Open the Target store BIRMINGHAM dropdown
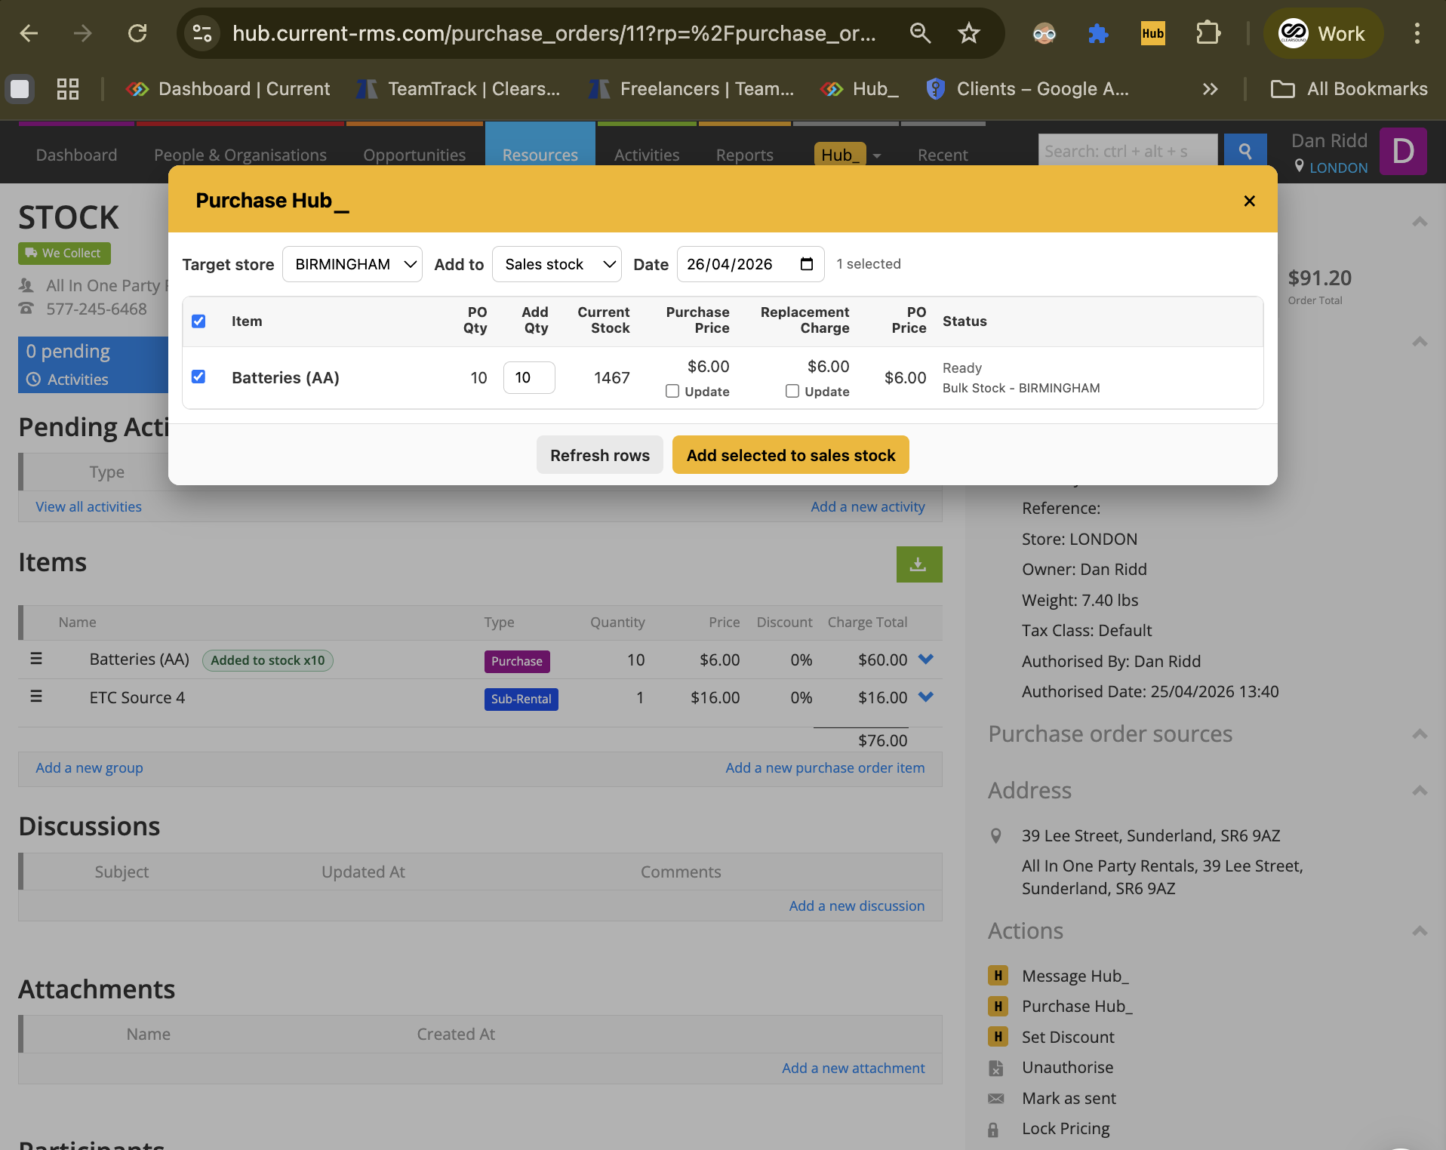This screenshot has width=1446, height=1150. 352,264
